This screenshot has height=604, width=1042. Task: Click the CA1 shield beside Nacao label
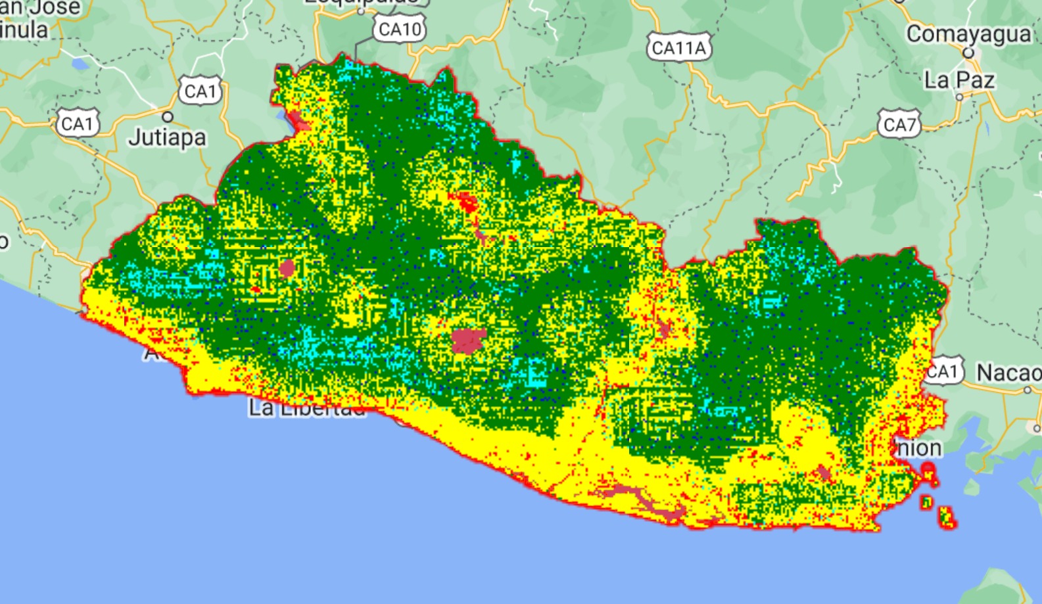[x=943, y=372]
